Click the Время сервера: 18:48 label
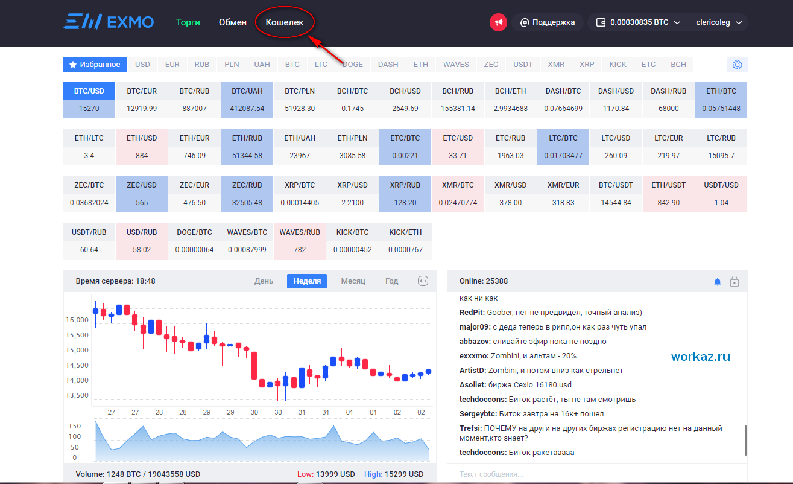793x484 pixels. click(116, 281)
